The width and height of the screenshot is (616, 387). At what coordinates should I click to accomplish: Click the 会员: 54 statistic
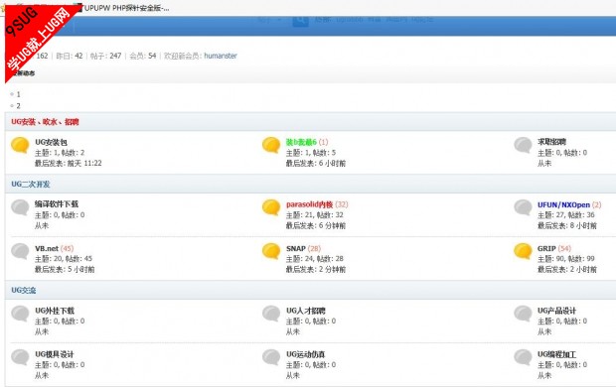coord(143,56)
